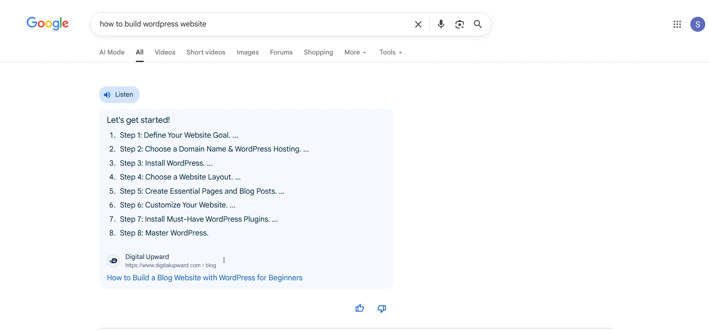Click "Step 3: Install WordPress" line
Screen dimensions: 709x331
[x=166, y=163]
